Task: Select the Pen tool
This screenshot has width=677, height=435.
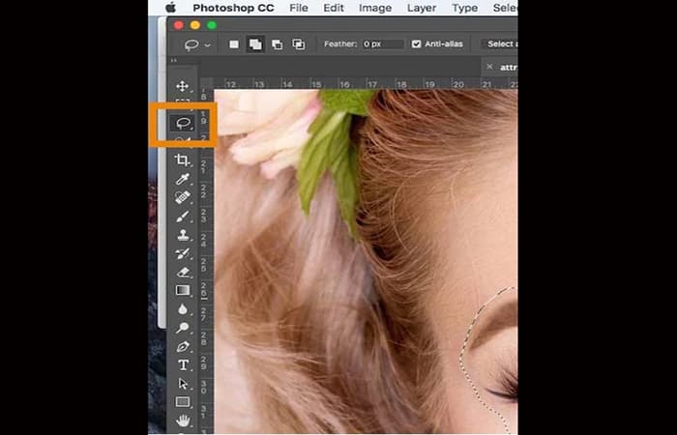Action: (182, 346)
